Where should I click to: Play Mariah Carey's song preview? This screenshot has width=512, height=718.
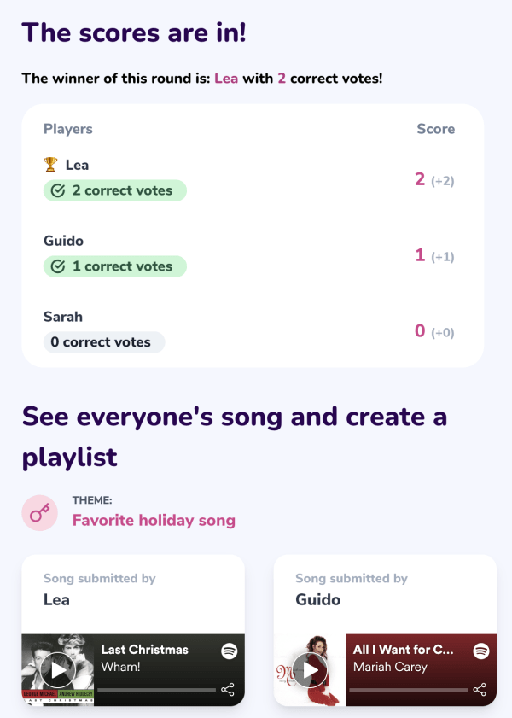310,670
